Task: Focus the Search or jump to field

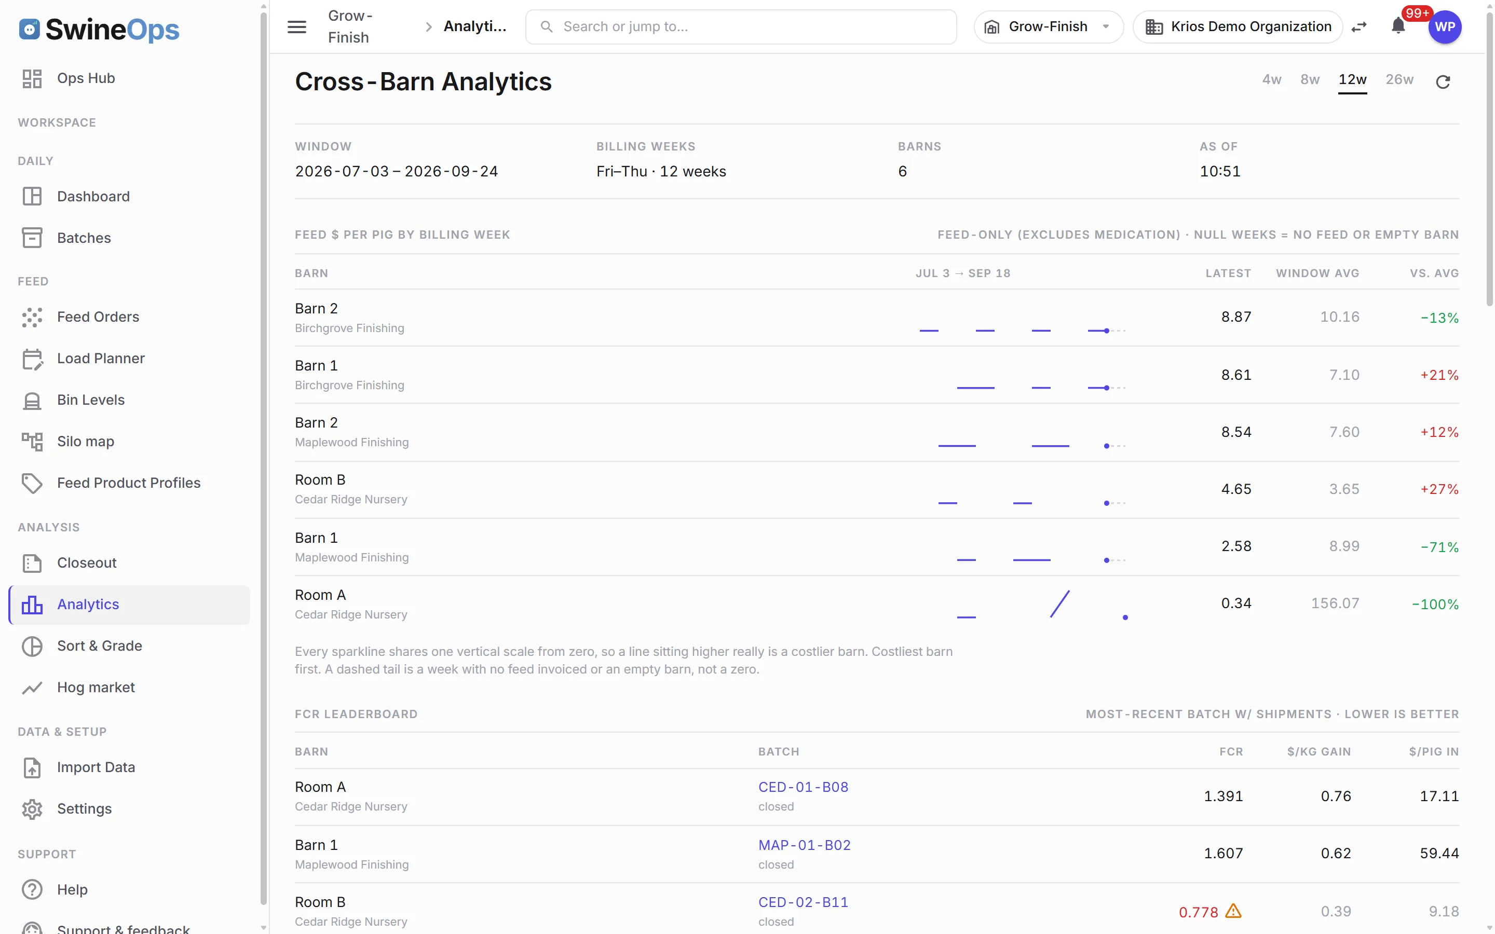Action: click(741, 26)
